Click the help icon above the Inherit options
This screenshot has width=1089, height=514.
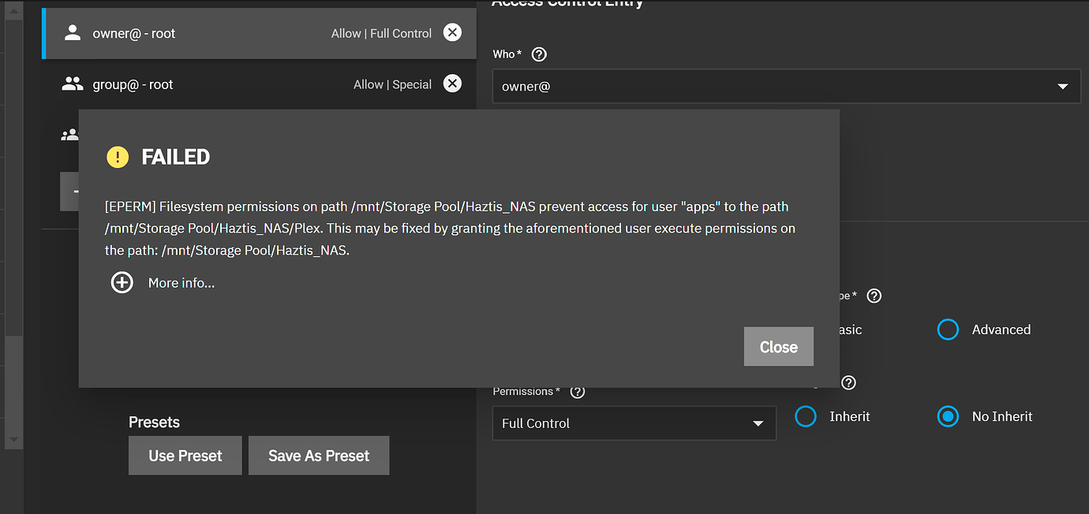[848, 382]
